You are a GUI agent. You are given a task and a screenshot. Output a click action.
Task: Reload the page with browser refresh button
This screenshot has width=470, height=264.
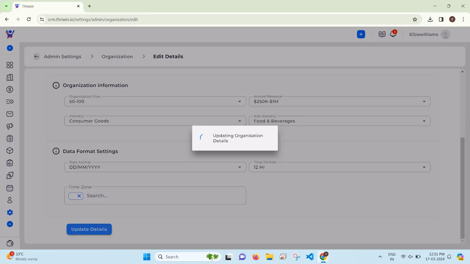coord(29,19)
